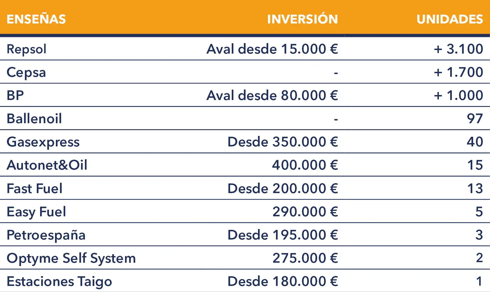Click the Easy Fuel brand name

[37, 212]
